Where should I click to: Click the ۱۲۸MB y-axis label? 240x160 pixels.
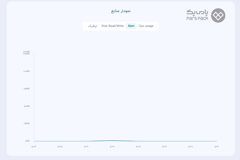point(26,51)
